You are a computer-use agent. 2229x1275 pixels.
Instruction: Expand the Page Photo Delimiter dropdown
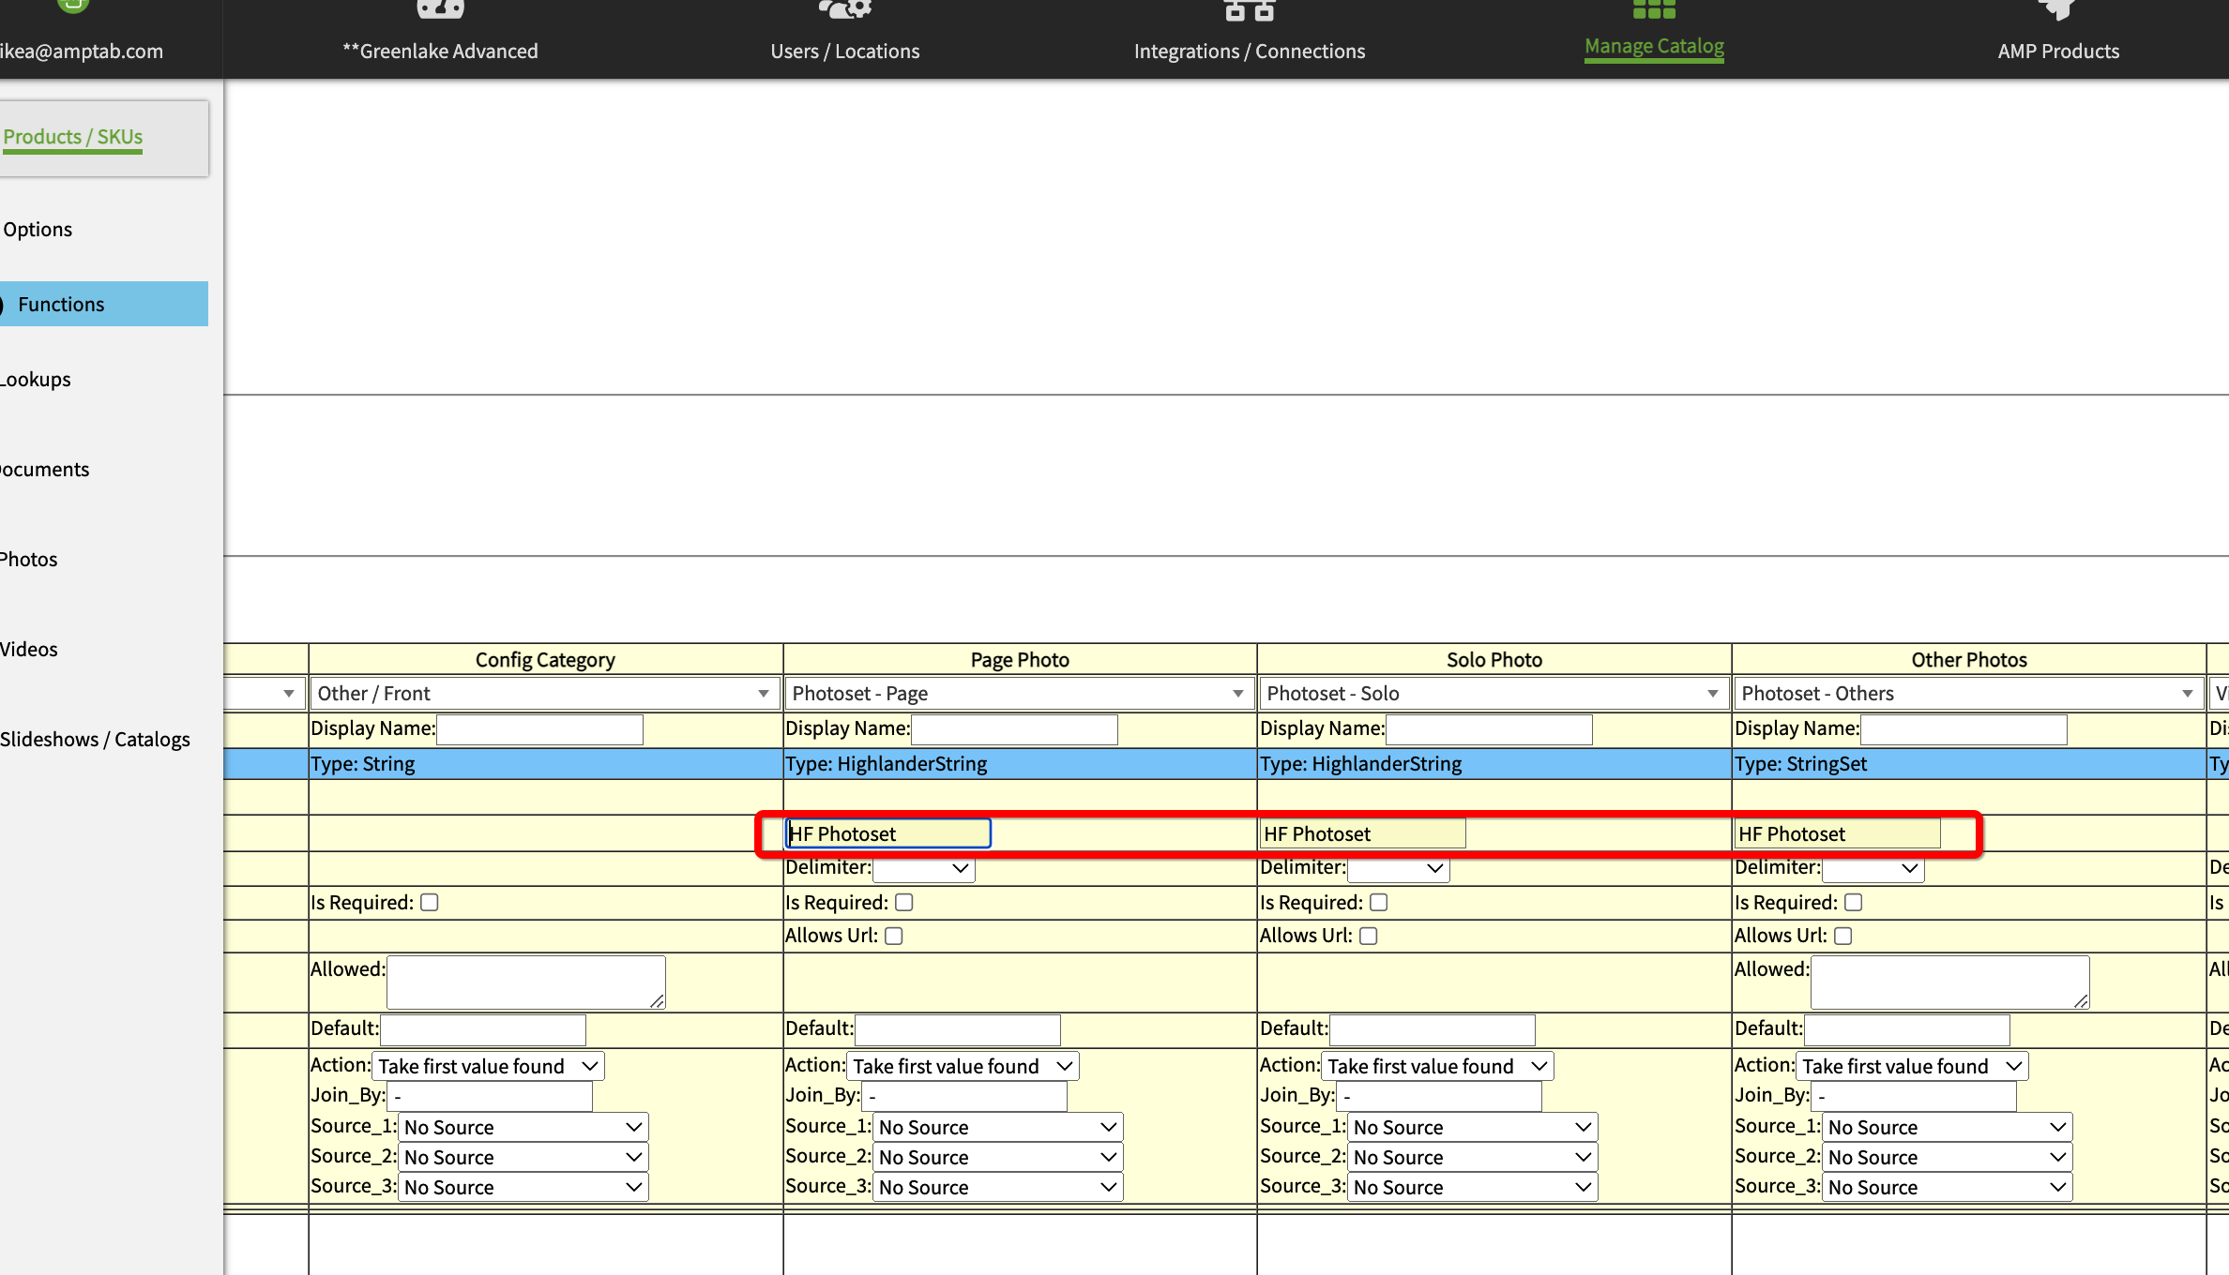pyautogui.click(x=924, y=869)
